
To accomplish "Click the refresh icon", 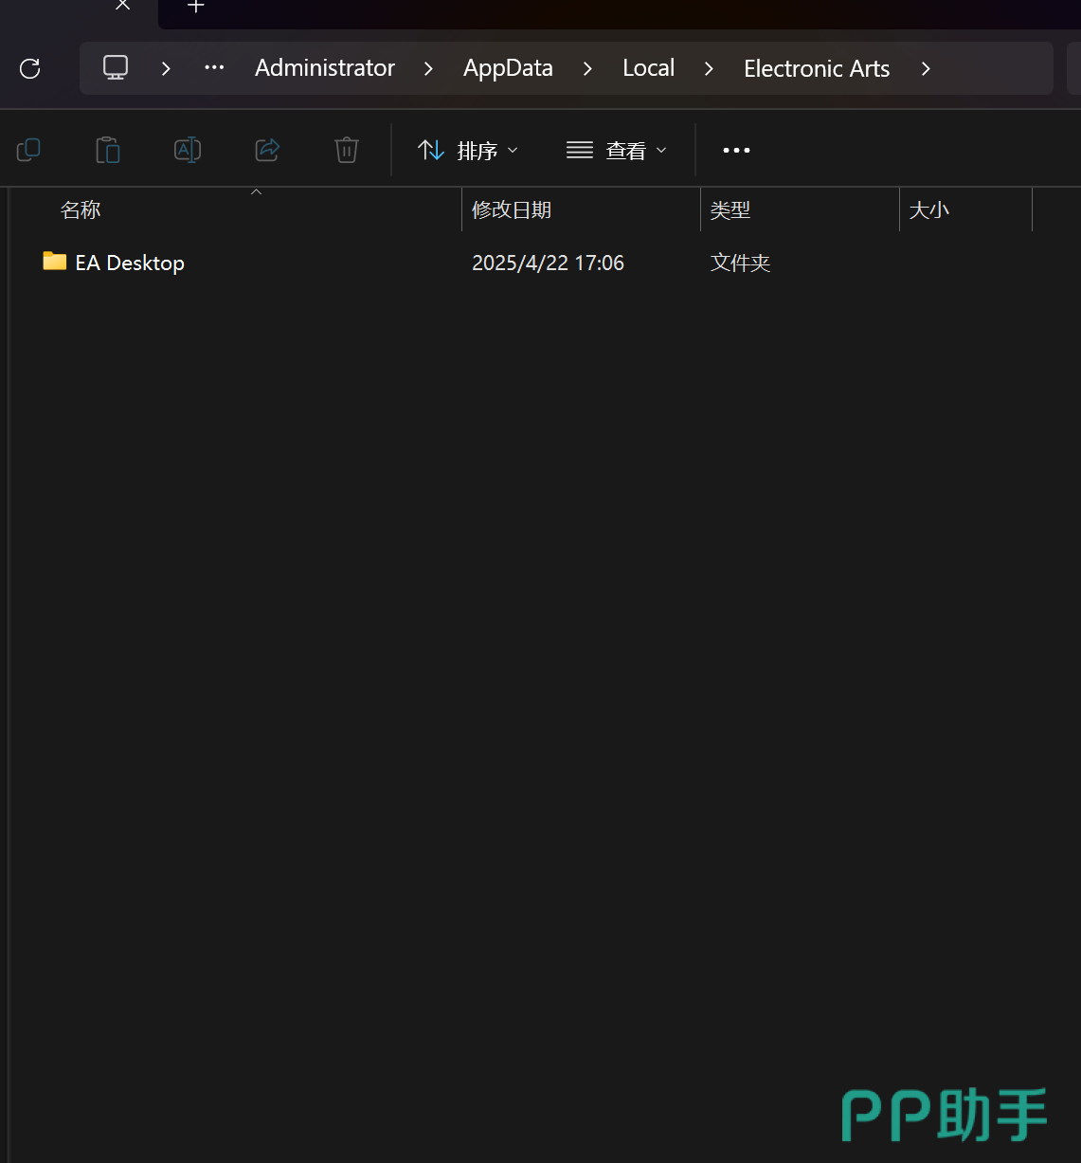I will point(30,68).
